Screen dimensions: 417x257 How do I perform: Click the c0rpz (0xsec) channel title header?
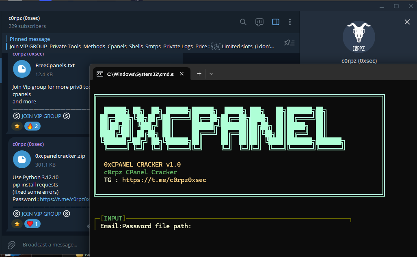point(24,18)
